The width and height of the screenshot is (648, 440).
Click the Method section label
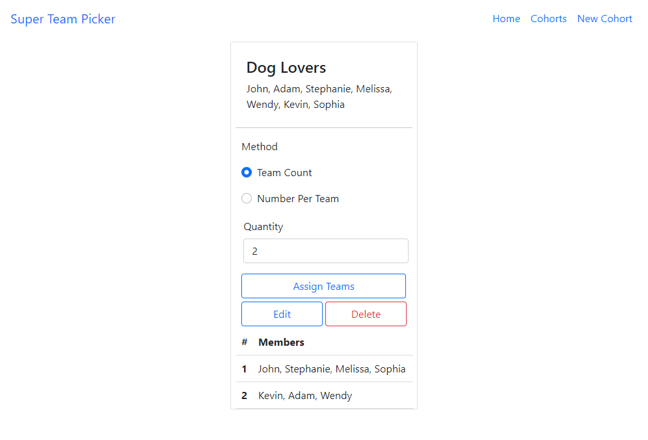click(x=259, y=146)
